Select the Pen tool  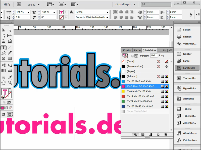(x=4, y=52)
